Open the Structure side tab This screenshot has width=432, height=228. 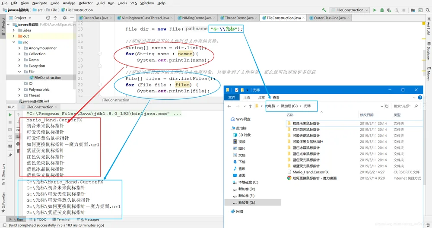coord(3,174)
